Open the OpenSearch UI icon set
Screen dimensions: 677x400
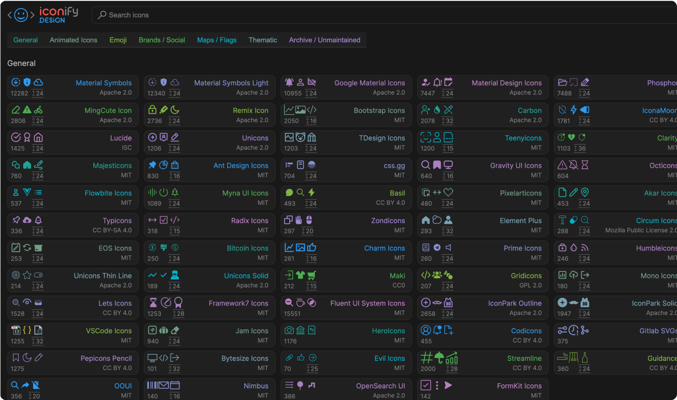346,389
